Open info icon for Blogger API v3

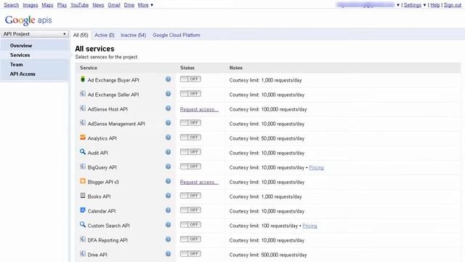coord(168,181)
